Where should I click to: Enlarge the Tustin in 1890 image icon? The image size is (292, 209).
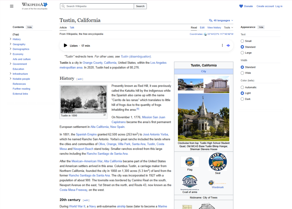105,115
